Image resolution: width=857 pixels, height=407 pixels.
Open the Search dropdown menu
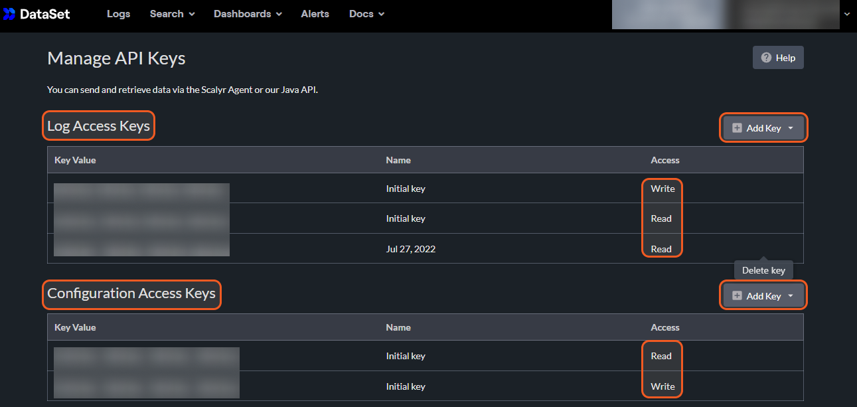[172, 14]
